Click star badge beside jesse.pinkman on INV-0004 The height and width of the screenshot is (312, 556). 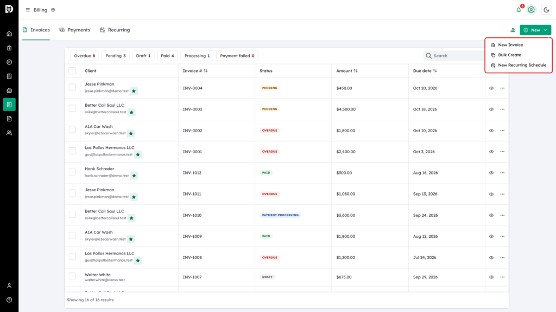point(134,91)
